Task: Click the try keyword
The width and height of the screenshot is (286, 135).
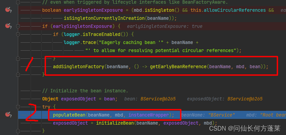Action: [46, 107]
